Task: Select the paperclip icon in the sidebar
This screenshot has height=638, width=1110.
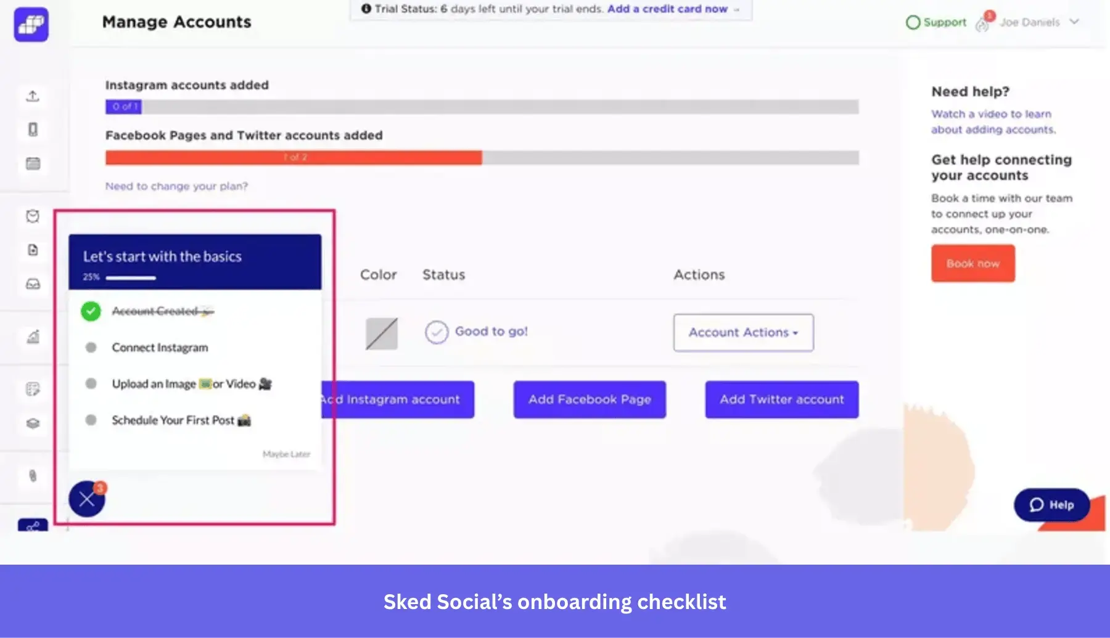Action: point(33,475)
